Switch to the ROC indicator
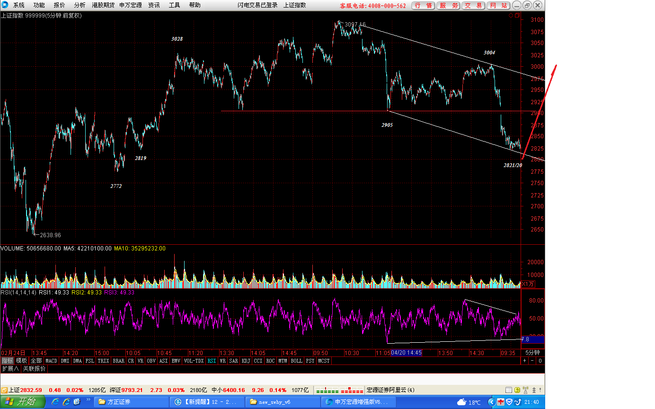655x409 pixels. pos(270,361)
